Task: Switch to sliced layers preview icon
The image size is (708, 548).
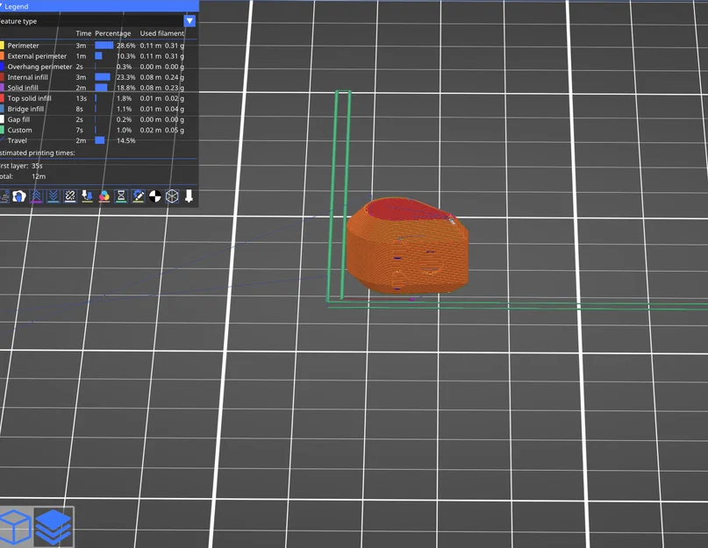Action: point(54,527)
